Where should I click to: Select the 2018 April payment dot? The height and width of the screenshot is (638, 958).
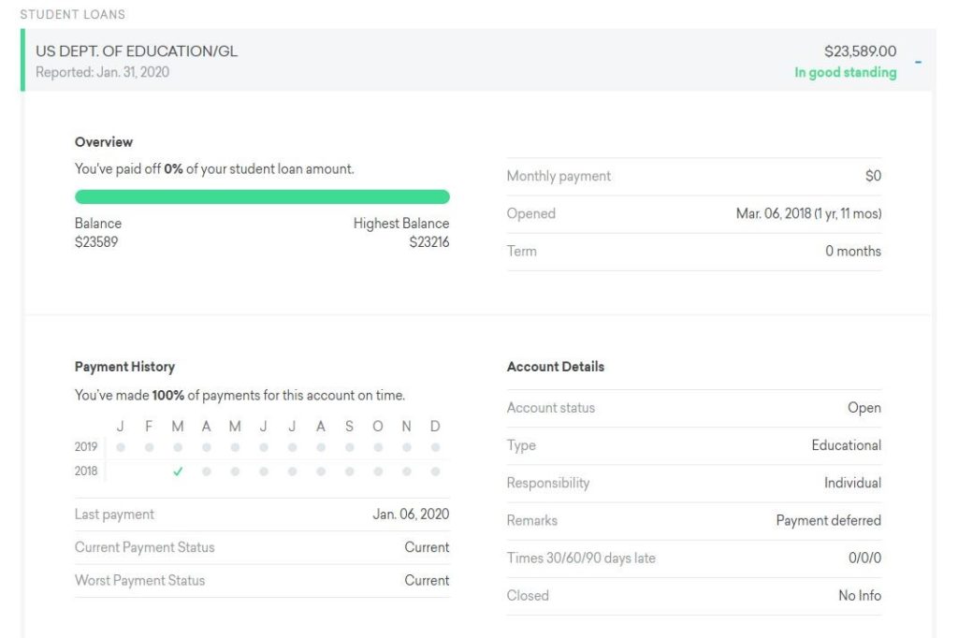(207, 471)
